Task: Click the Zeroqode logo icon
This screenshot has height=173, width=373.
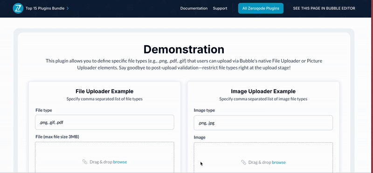Action: [18, 8]
